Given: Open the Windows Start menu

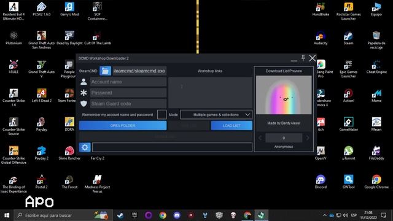Looking at the screenshot, I should (x=7, y=215).
